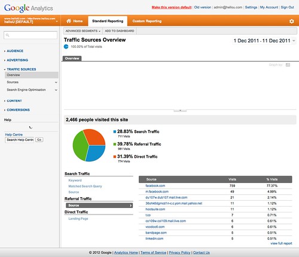The height and width of the screenshot is (257, 299).
Task: Click the 77.37% value in facebook.com row
Action: click(272, 186)
